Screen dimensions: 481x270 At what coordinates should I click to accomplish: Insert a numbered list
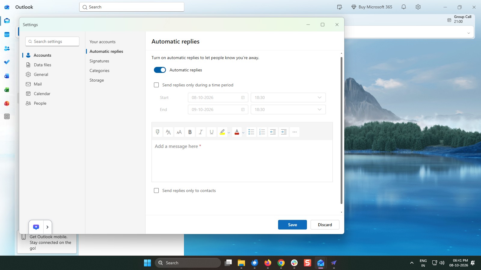[x=262, y=132]
